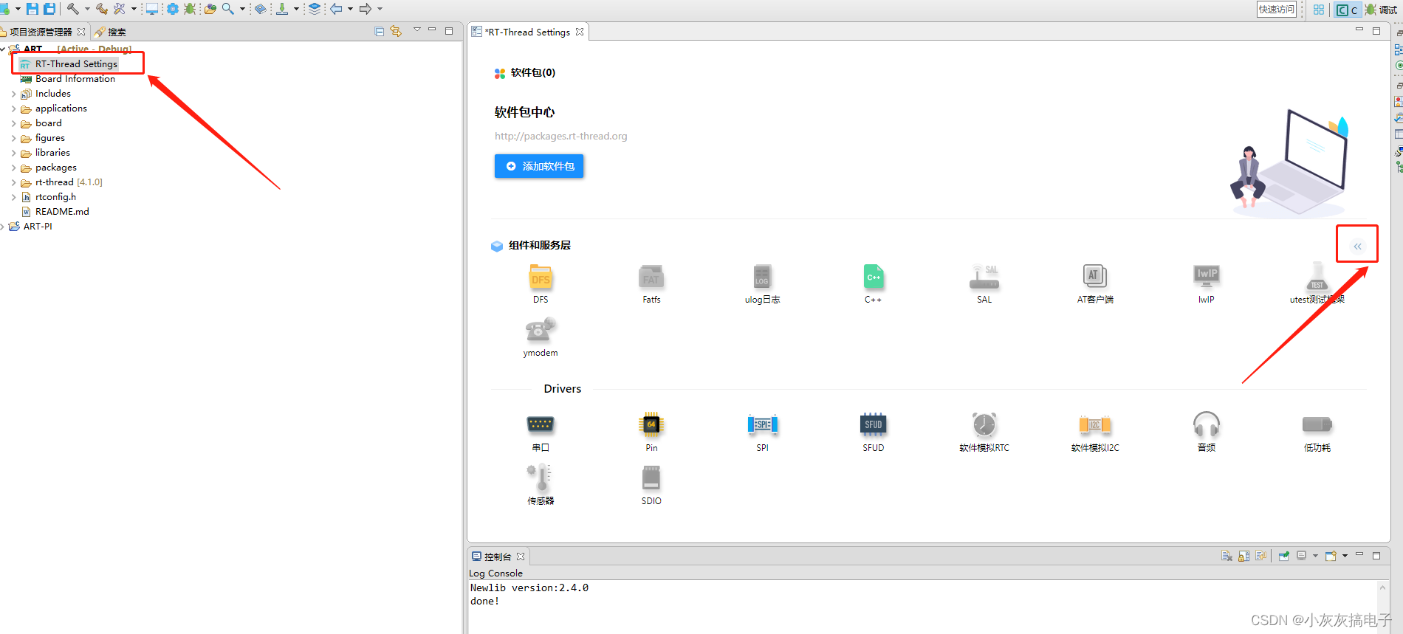
Task: Start debugging with the green bug toolbar icon
Action: tap(190, 9)
